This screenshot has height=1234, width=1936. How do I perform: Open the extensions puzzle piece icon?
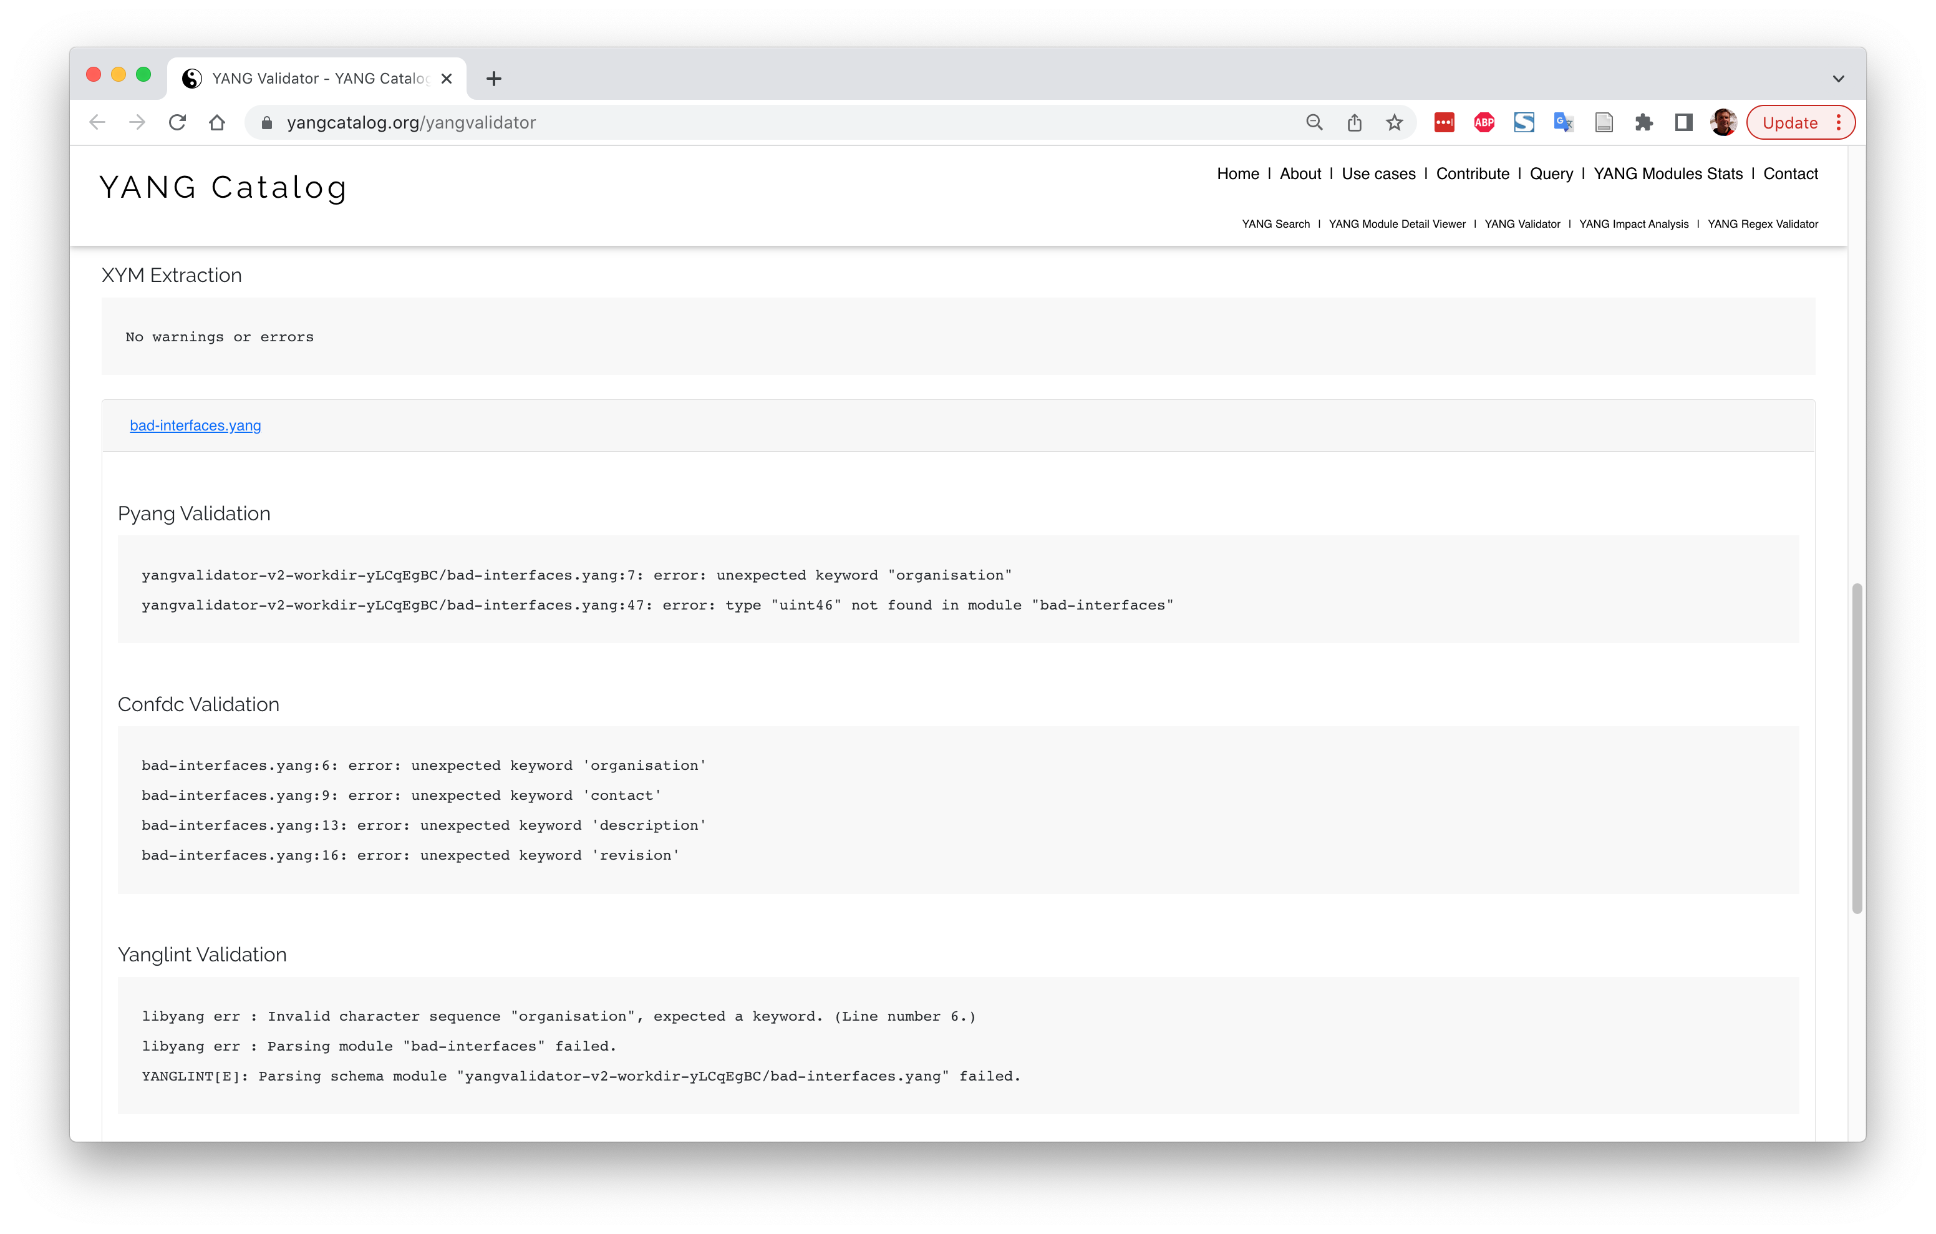click(x=1644, y=122)
